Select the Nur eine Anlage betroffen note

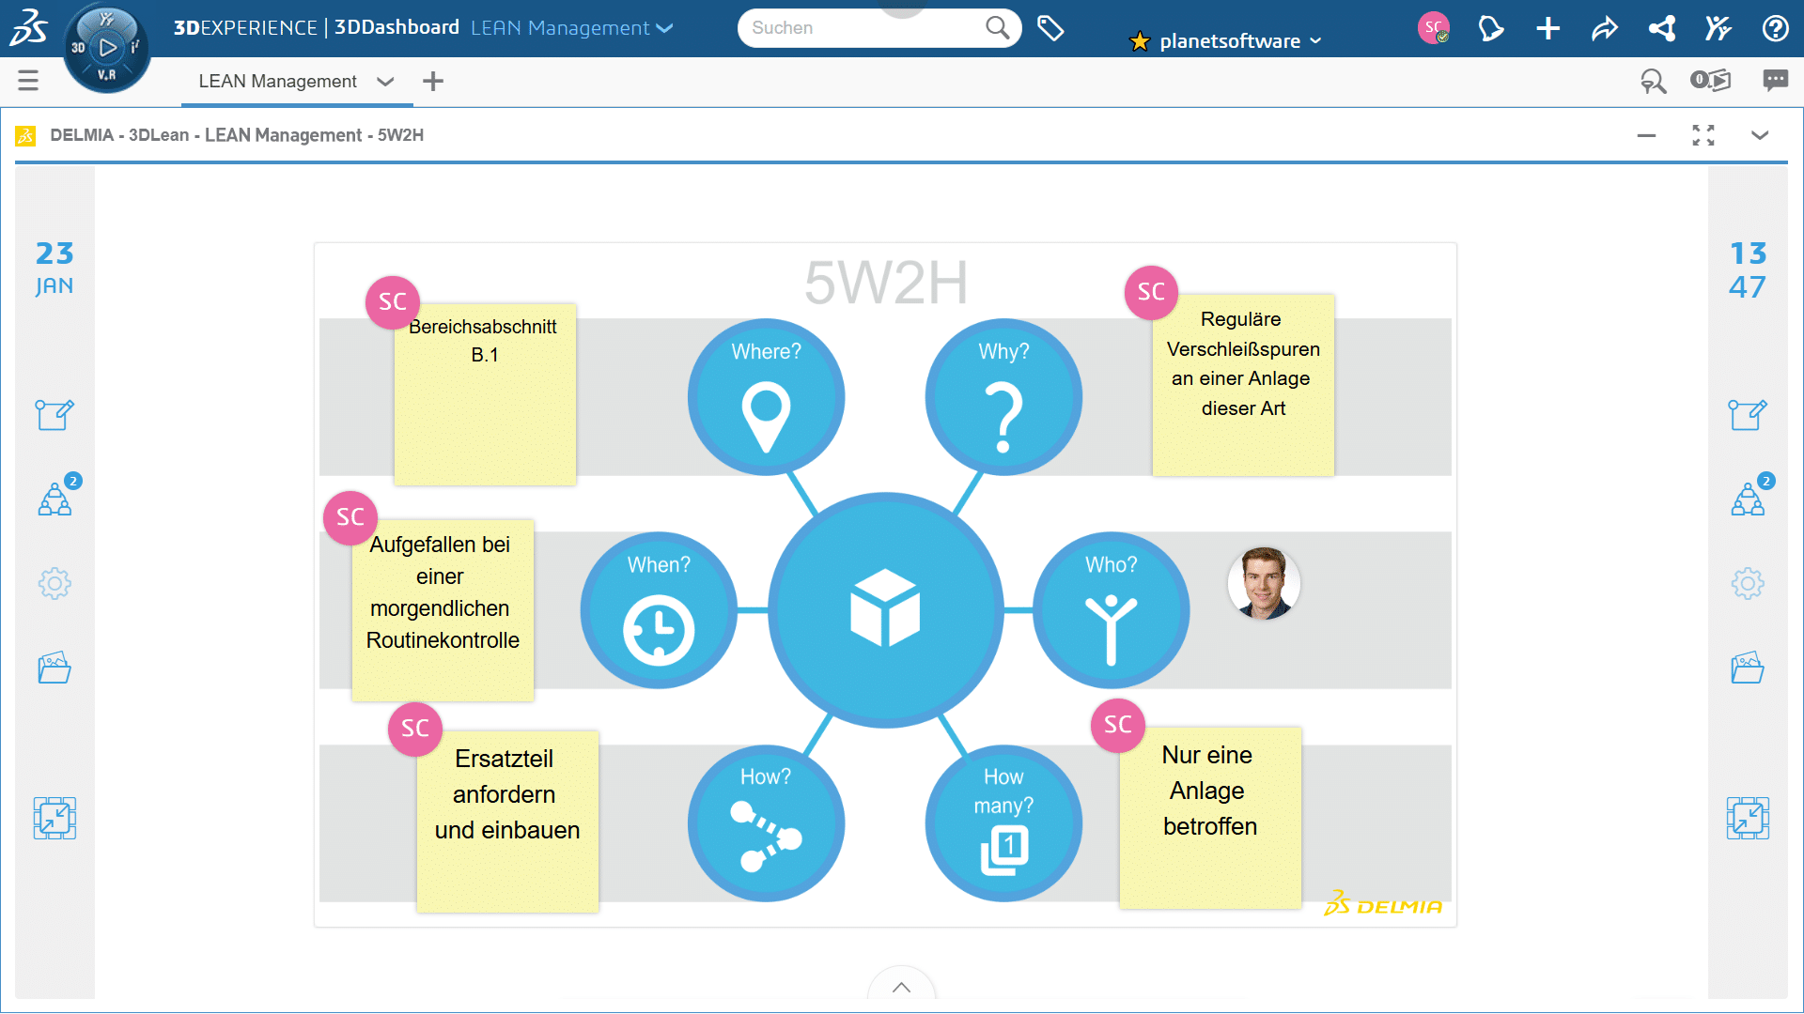(1210, 818)
